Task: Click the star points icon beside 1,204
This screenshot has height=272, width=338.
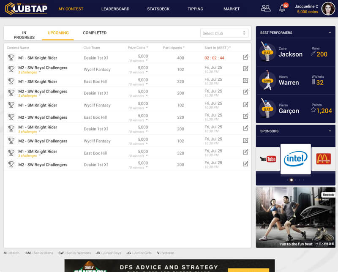Action: click(x=313, y=110)
